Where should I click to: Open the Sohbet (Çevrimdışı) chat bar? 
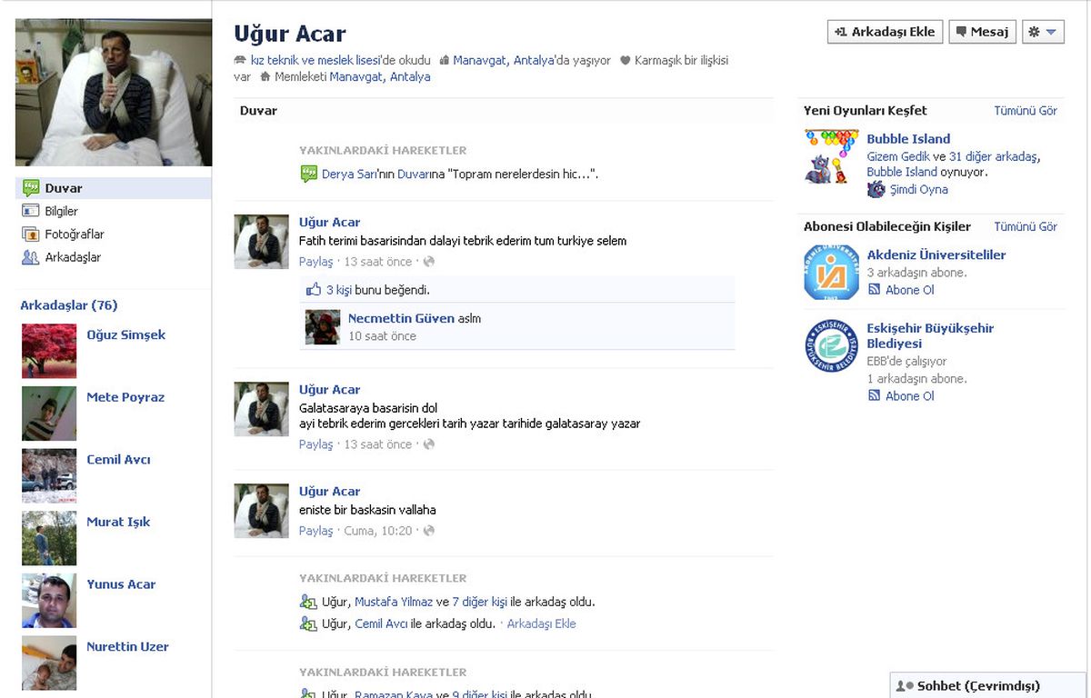(x=989, y=686)
